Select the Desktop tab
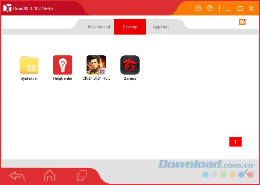Image resolution: width=260 pixels, height=185 pixels. [130, 27]
